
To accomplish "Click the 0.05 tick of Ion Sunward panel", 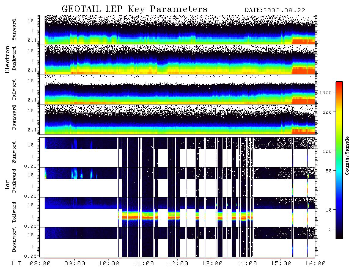I will point(30,166).
